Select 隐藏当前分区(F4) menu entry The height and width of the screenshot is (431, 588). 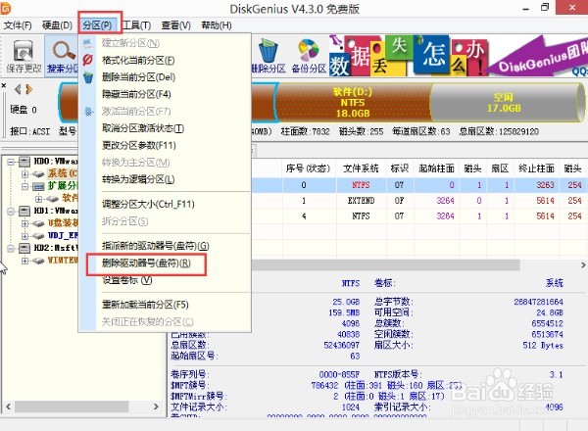(x=136, y=94)
